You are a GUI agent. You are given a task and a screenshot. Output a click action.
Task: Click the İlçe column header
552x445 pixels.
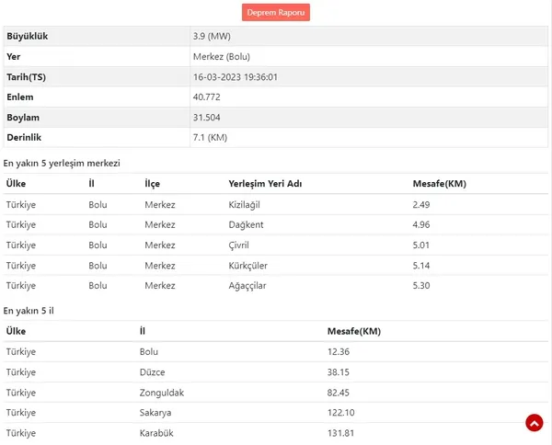point(153,184)
